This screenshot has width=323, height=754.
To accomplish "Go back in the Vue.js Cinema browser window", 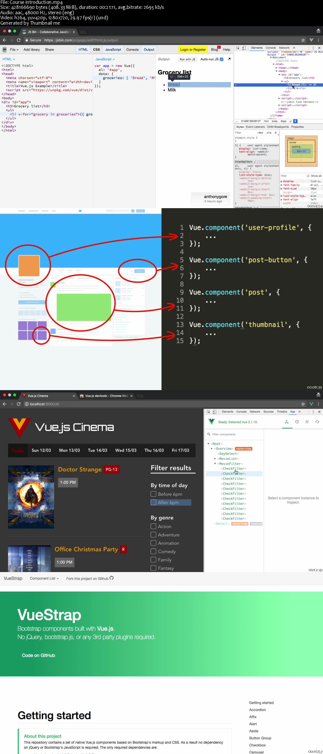I will click(x=4, y=404).
